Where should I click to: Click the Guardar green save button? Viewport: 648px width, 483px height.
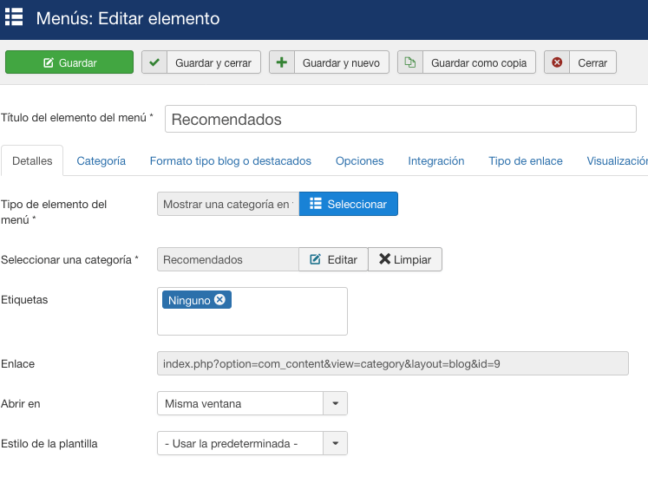(69, 62)
